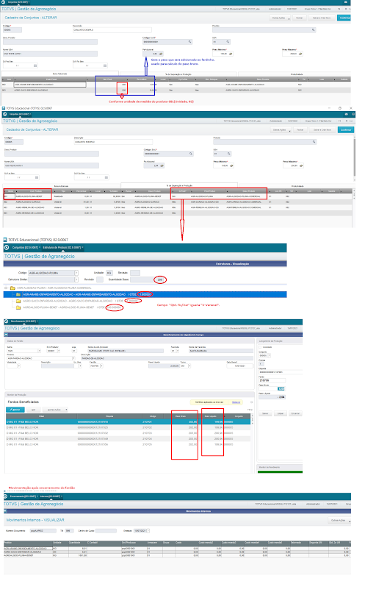Select the fardo row with código 210F02
The height and width of the screenshot is (595, 376).
pos(128,427)
